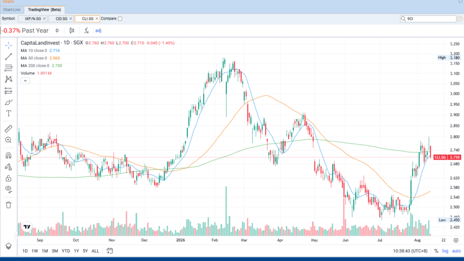This screenshot has width=464, height=261.
Task: Click the MA 50 close indicator legend
Action: click(40, 58)
